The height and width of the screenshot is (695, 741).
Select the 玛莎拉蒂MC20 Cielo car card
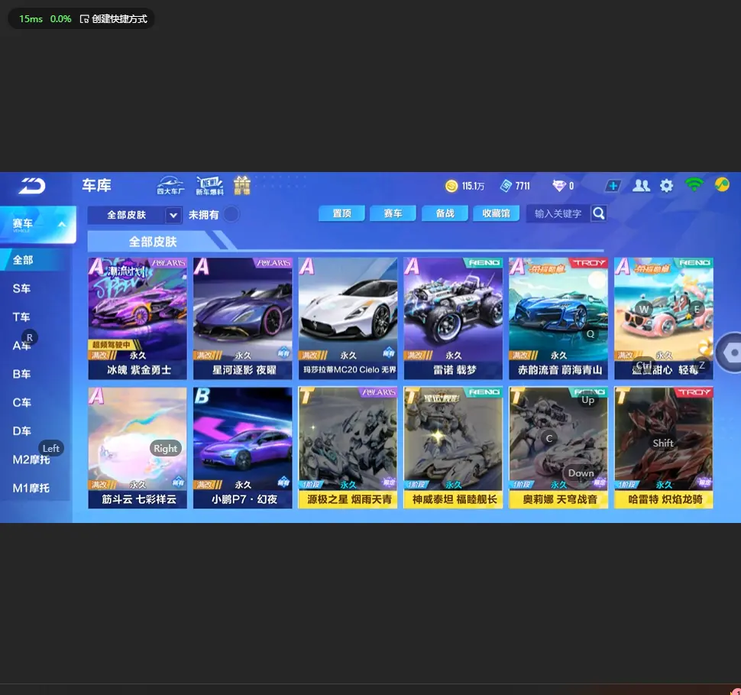point(348,318)
